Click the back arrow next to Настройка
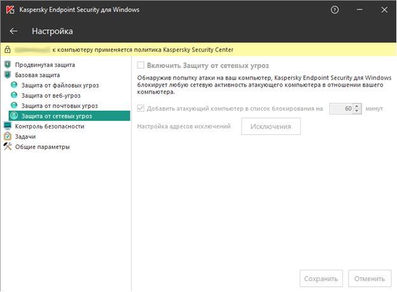 pos(14,31)
